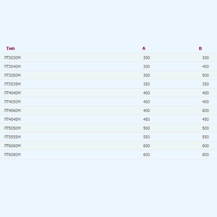
Task: Select the ЛТ4545М row label
Action: coord(12,119)
